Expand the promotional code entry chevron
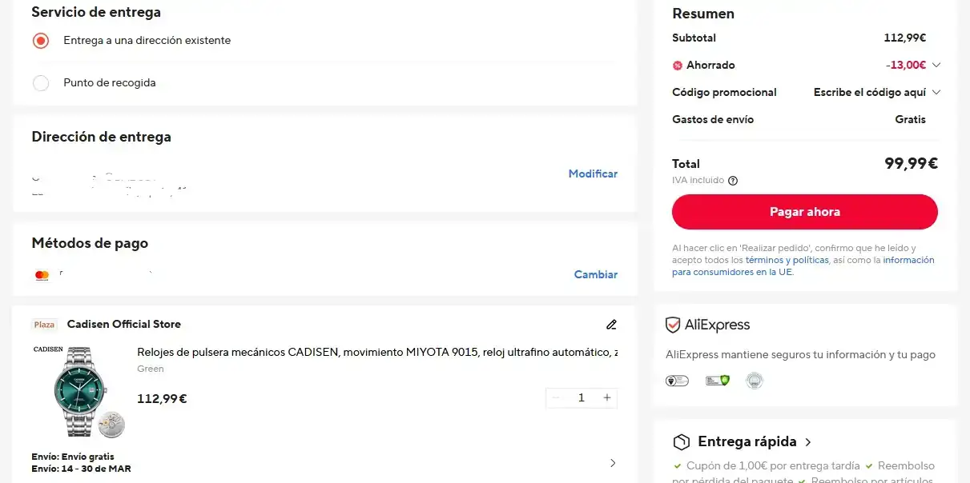970x483 pixels. tap(936, 93)
